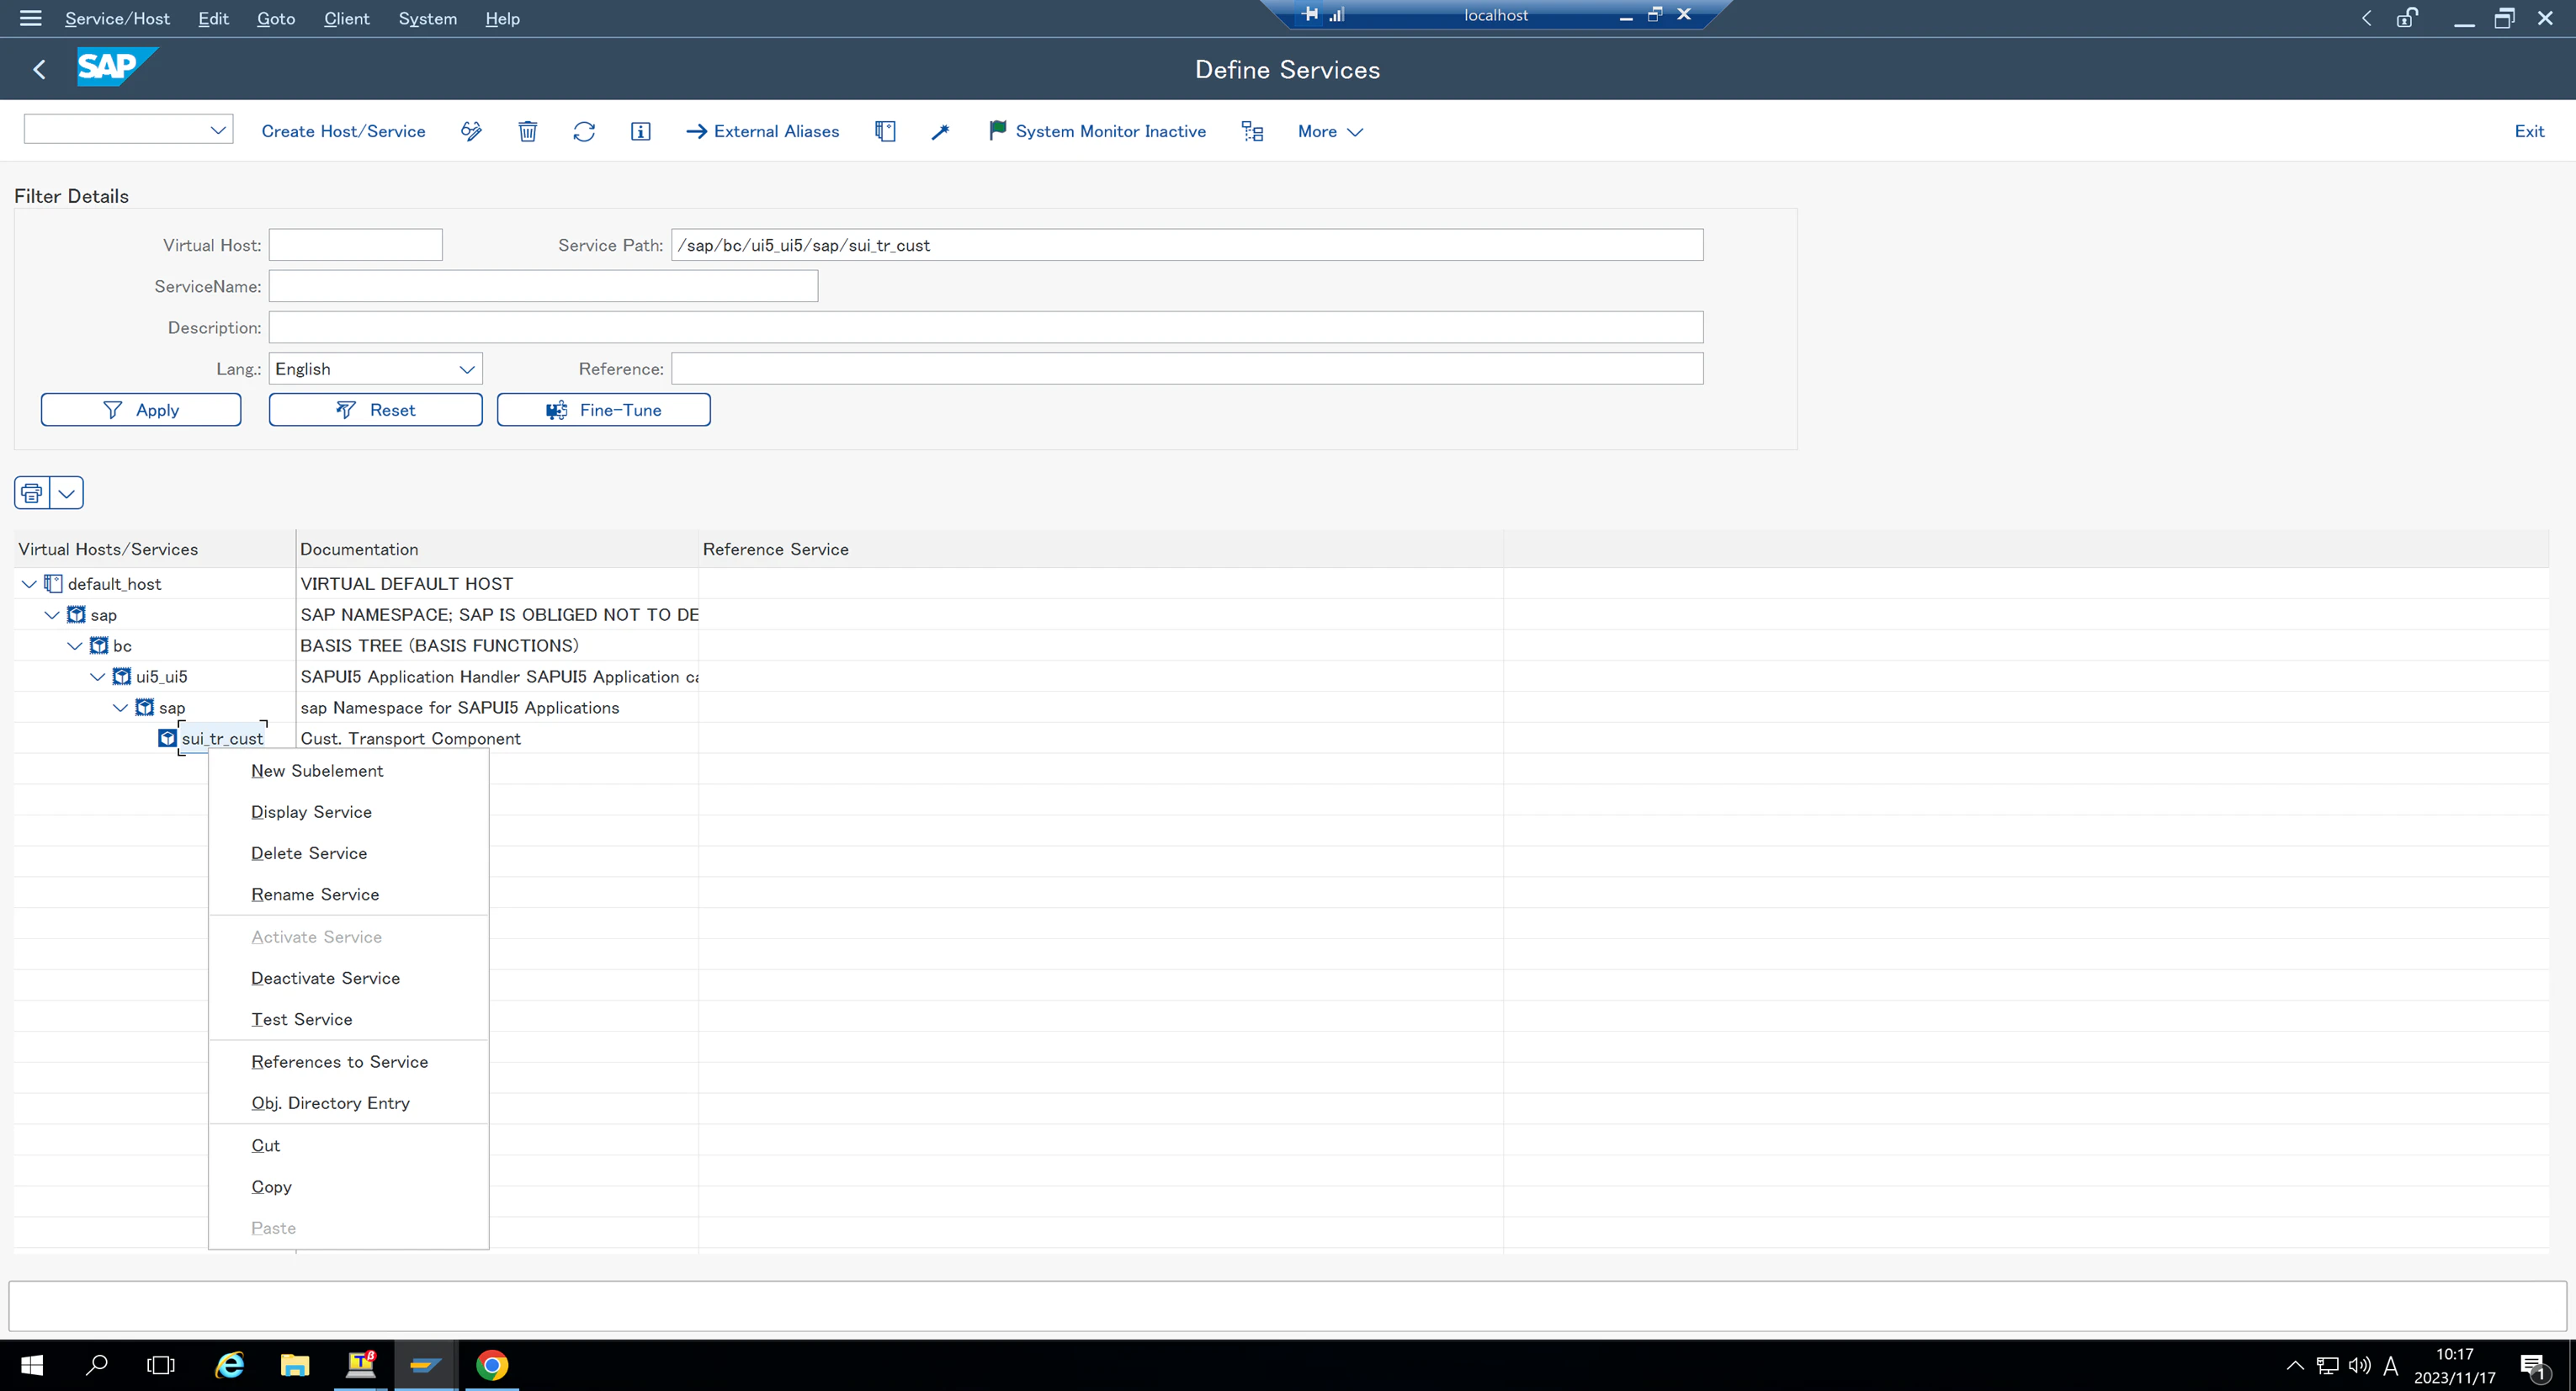Click the magic wand icon in toolbar

tap(940, 131)
